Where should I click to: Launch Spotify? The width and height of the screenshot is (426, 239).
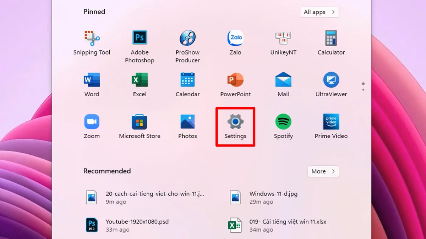(283, 126)
